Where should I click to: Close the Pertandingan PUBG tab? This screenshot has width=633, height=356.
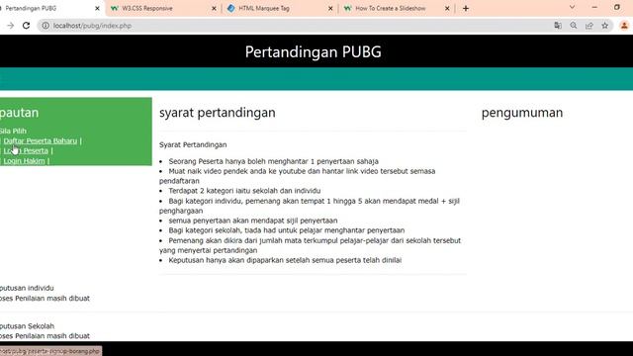[x=97, y=8]
